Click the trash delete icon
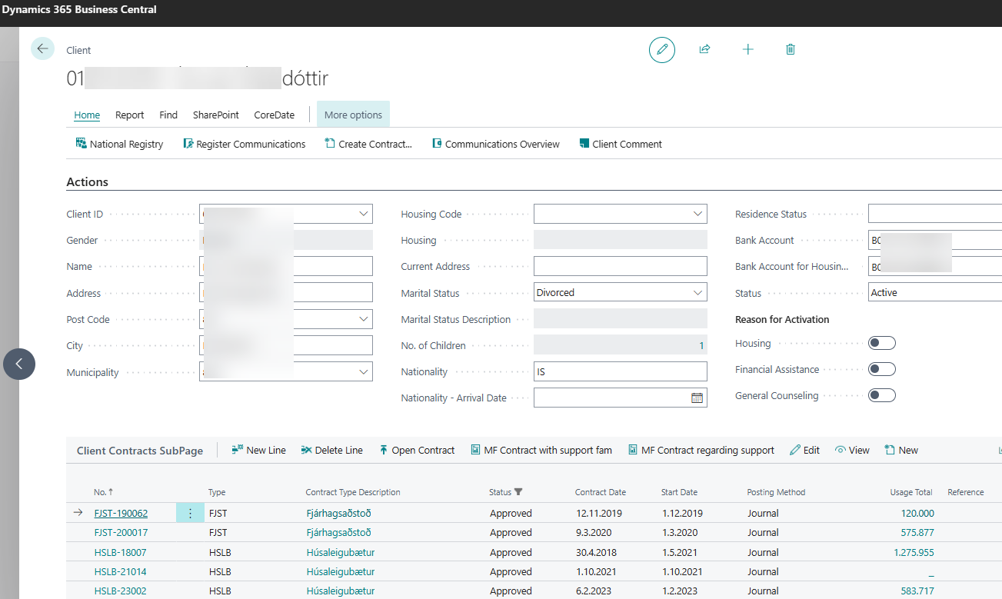 [791, 49]
